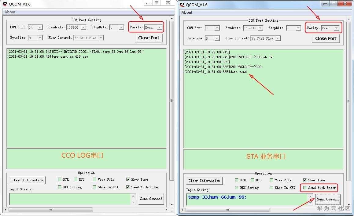The height and width of the screenshot is (216, 354).
Task: Open About menu in right QCOM window
Action: point(187,13)
